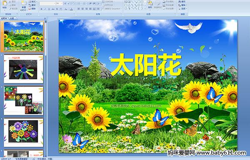The image size is (250, 160).
Task: Open the Bullets list dropdown
Action: click(x=79, y=3)
